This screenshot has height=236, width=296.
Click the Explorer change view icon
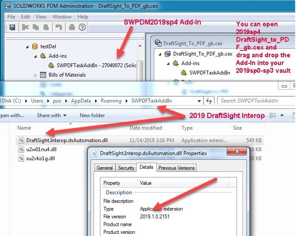(273, 115)
